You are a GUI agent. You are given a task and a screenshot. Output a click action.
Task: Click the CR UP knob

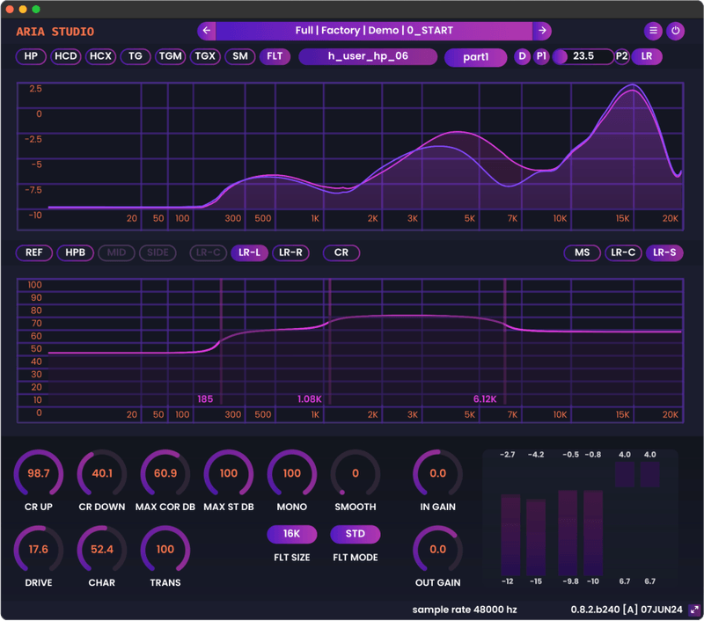[39, 474]
